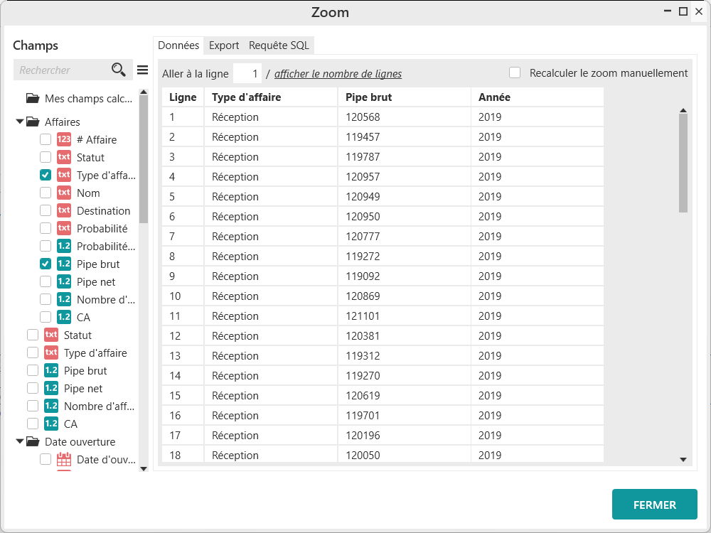Click the Affaires folder icon

33,122
